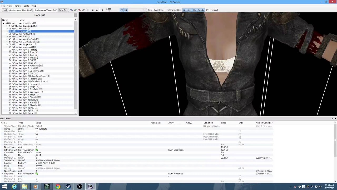Expand the Upperbody [13] NiTriShape row

(7, 26)
